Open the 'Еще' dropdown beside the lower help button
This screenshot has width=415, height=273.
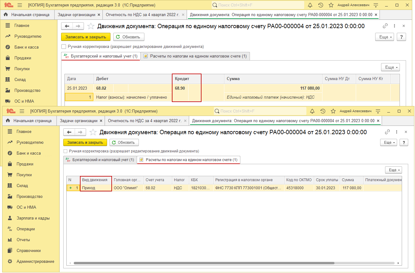[388, 143]
